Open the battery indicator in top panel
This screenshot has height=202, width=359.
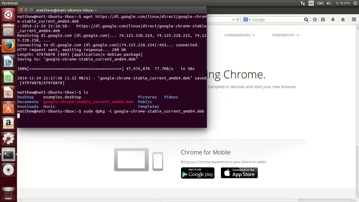320,3
